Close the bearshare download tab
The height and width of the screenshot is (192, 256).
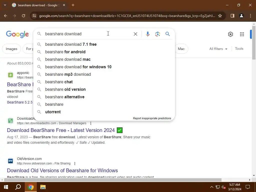64,5
